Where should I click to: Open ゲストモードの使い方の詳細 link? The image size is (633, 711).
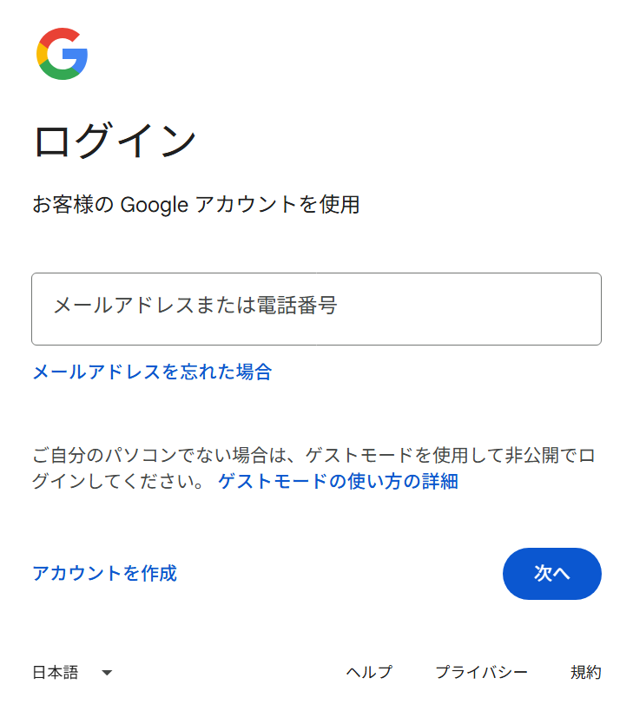[x=338, y=481]
